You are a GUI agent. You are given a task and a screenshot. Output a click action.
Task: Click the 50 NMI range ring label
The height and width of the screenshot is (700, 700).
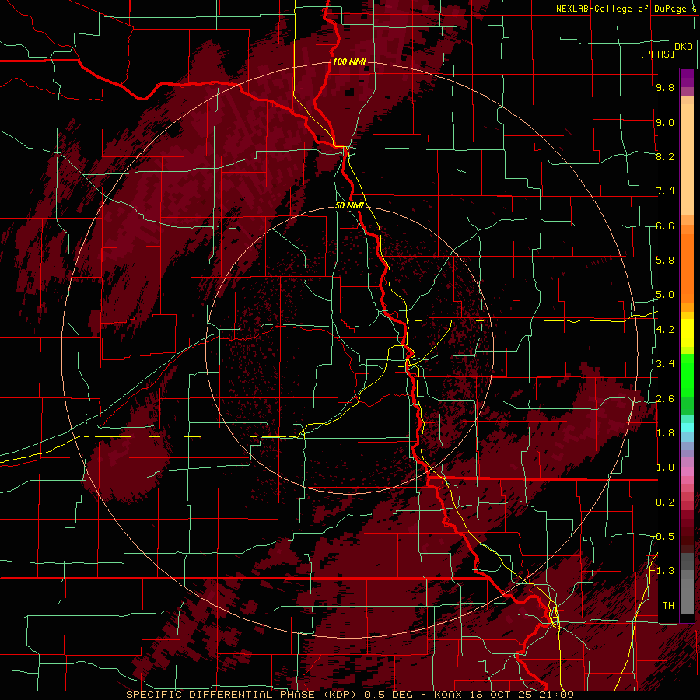[x=349, y=206]
